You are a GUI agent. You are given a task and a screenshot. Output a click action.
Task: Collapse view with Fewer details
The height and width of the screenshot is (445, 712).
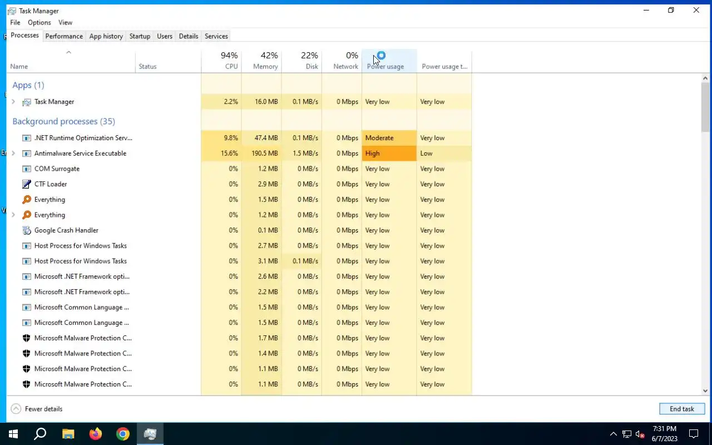click(37, 409)
